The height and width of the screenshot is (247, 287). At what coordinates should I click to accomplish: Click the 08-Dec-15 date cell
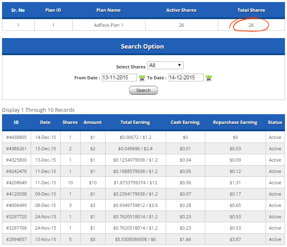click(45, 205)
